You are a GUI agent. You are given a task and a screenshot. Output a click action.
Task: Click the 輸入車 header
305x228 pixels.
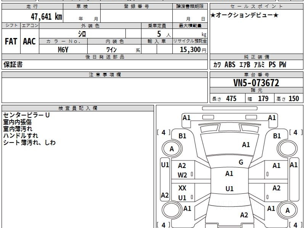pyautogui.click(x=157, y=41)
